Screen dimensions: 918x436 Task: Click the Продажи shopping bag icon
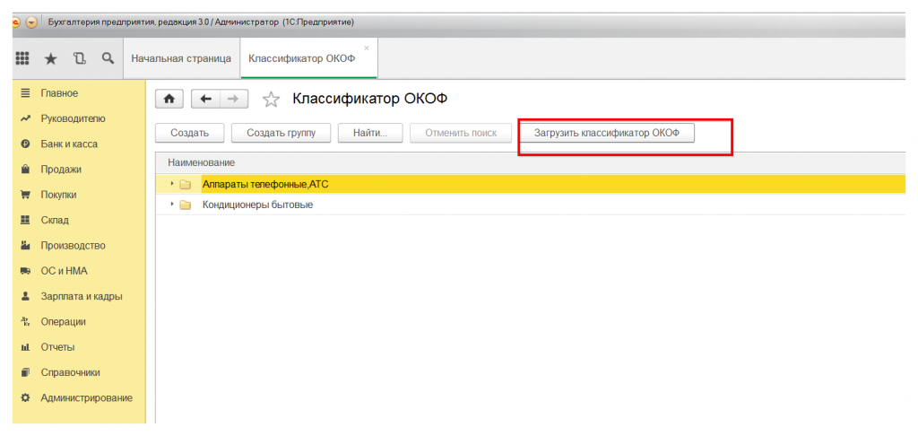(25, 170)
